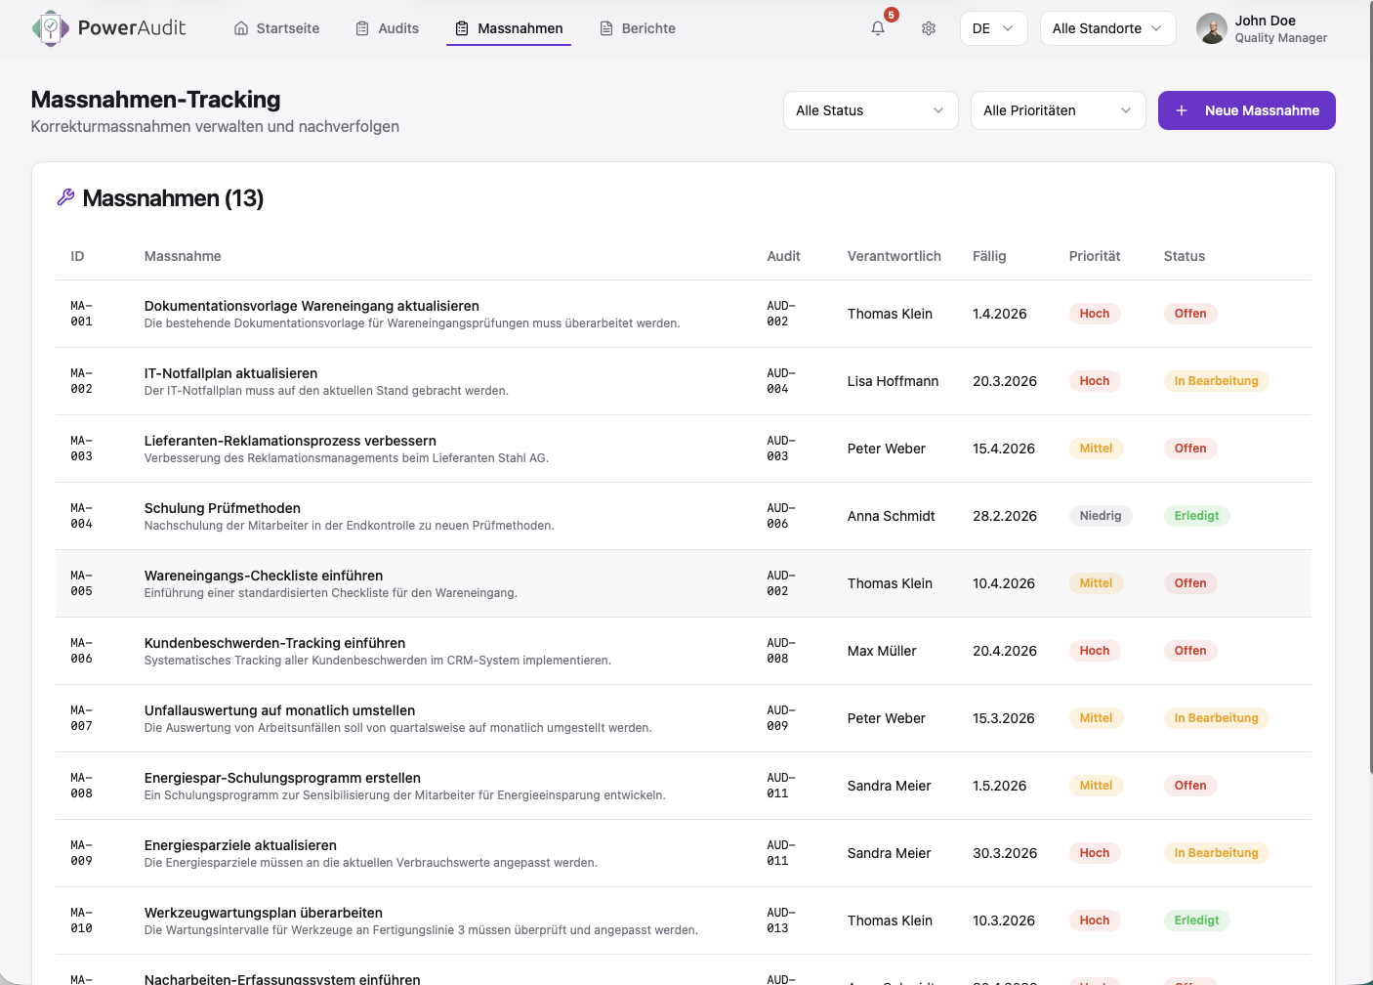Viewport: 1373px width, 985px height.
Task: Click the Fällig column header
Action: 989,256
